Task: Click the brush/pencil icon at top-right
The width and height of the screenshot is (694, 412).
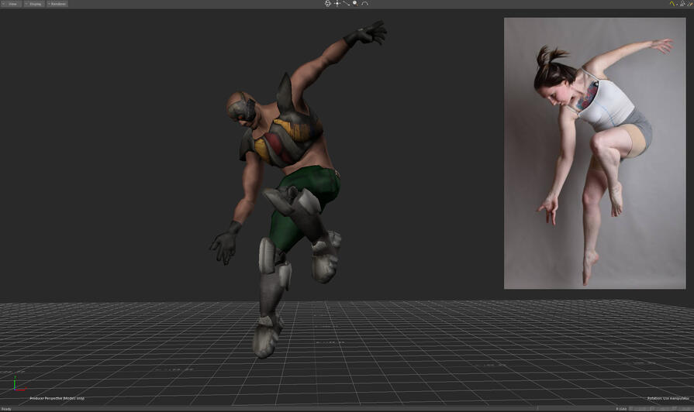Action: [690, 4]
